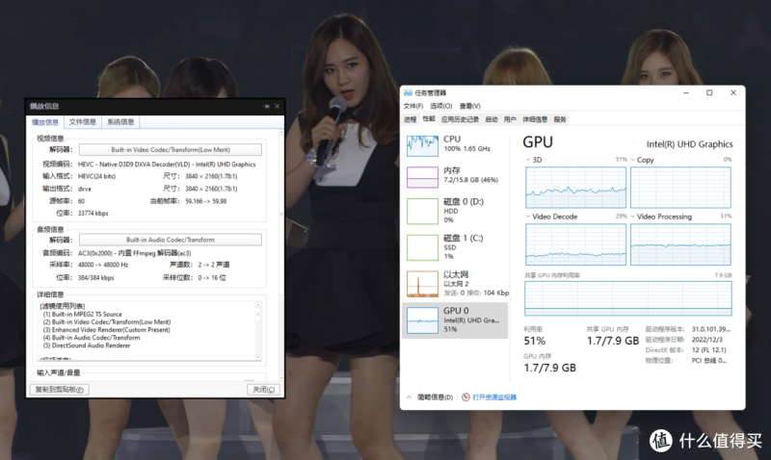The height and width of the screenshot is (460, 771).
Task: Select the GPU 0 Intel UHD entry
Action: click(422, 319)
